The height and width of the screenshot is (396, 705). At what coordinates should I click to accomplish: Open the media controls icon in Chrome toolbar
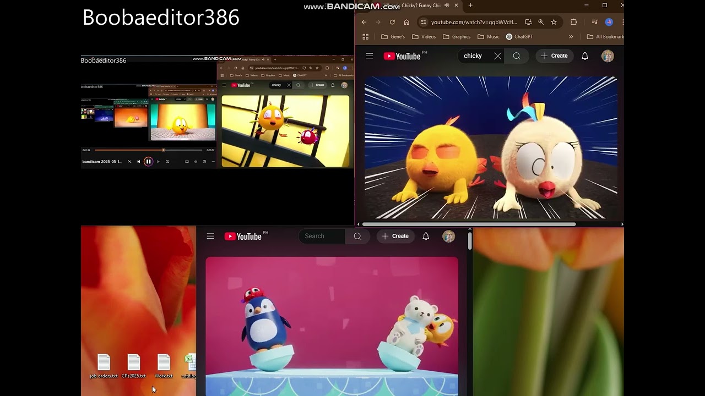click(x=595, y=22)
